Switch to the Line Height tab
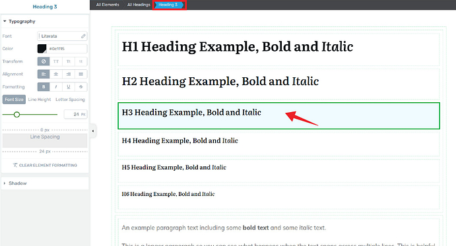 (x=40, y=100)
